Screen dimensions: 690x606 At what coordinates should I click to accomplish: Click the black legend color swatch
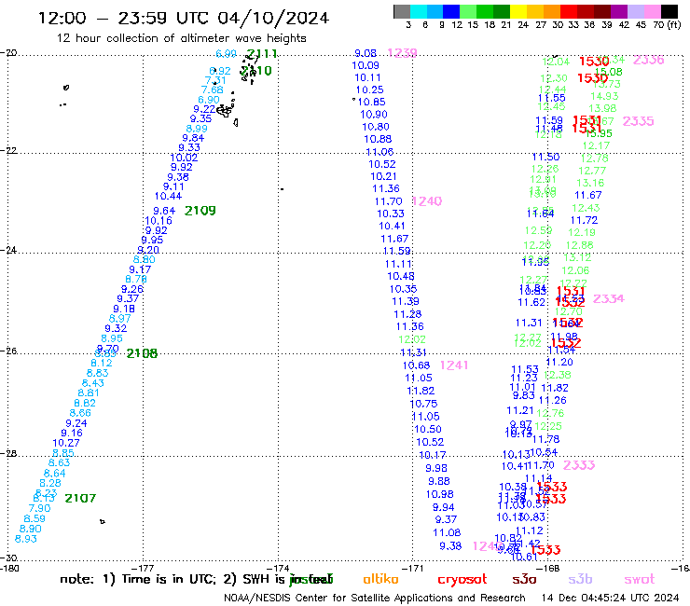click(669, 11)
